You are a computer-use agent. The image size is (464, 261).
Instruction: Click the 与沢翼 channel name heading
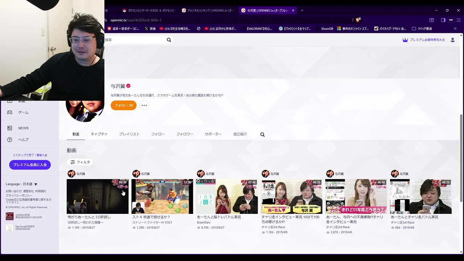118,86
